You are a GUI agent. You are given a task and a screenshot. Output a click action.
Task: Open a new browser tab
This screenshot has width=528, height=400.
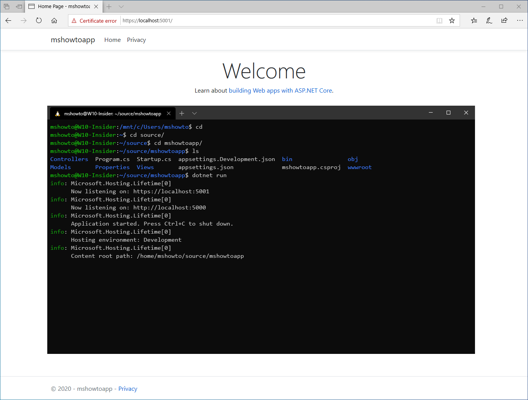tap(109, 7)
